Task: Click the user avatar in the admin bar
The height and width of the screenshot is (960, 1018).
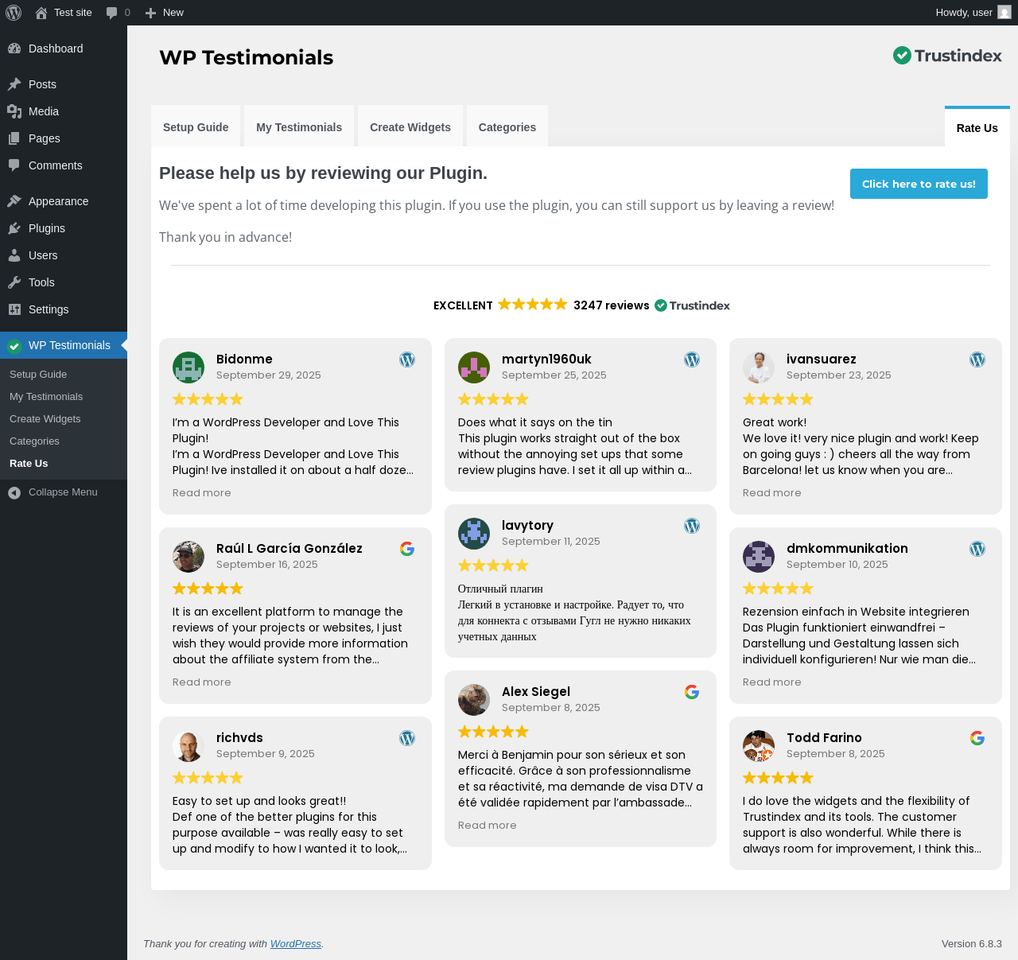Action: point(1004,13)
